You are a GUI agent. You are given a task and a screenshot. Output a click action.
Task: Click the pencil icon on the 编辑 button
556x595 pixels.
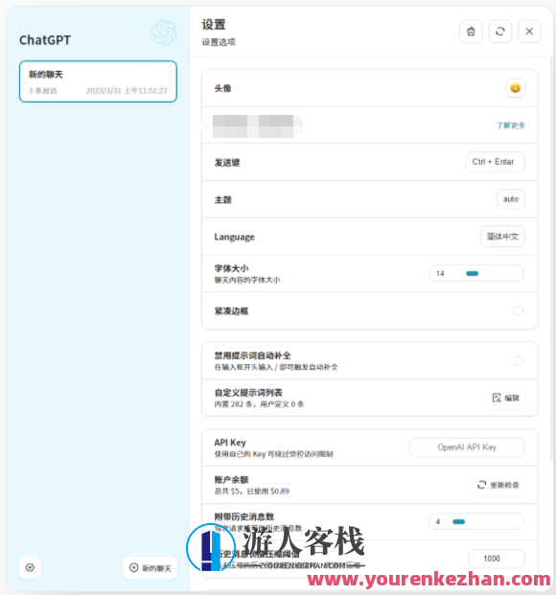pyautogui.click(x=497, y=398)
